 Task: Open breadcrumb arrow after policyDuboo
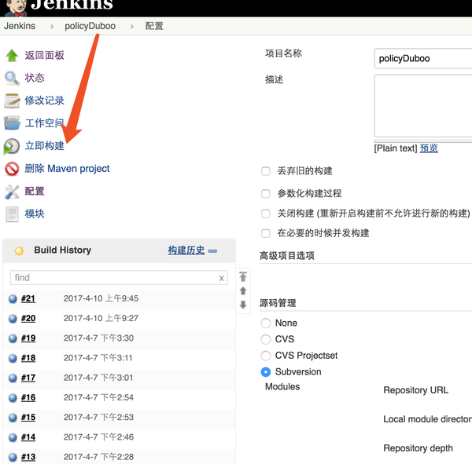132,27
